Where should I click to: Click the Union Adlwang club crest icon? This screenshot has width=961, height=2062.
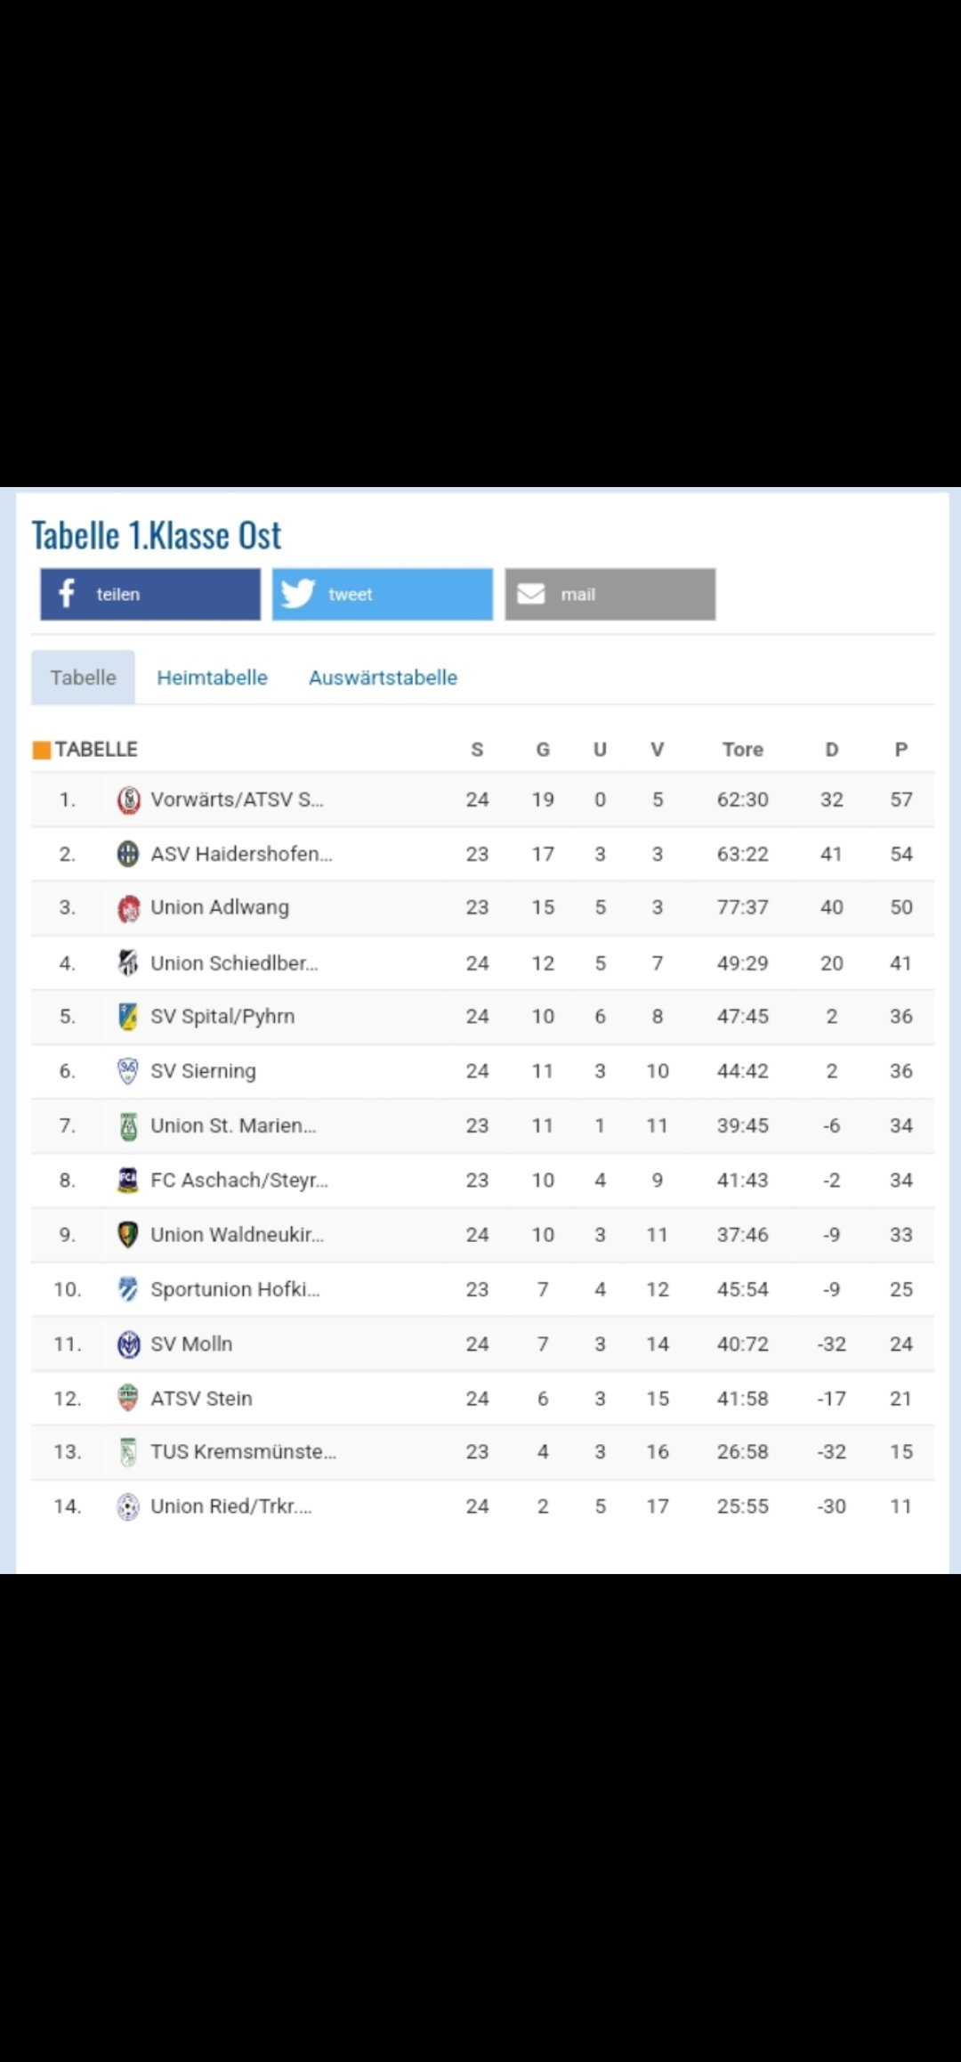129,909
